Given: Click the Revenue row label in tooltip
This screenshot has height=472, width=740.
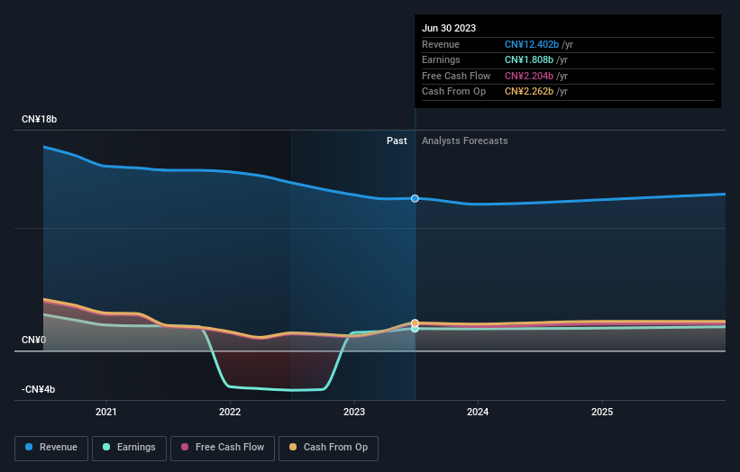Looking at the screenshot, I should pos(441,44).
